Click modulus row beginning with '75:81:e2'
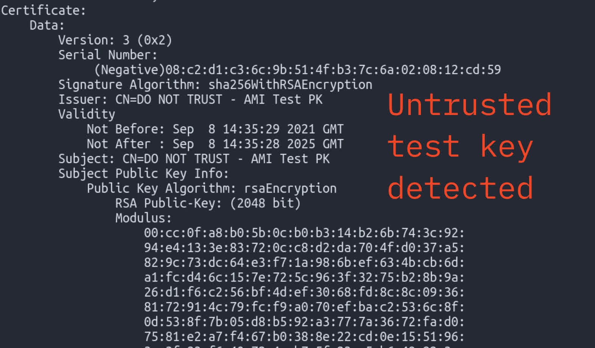 click(x=304, y=337)
